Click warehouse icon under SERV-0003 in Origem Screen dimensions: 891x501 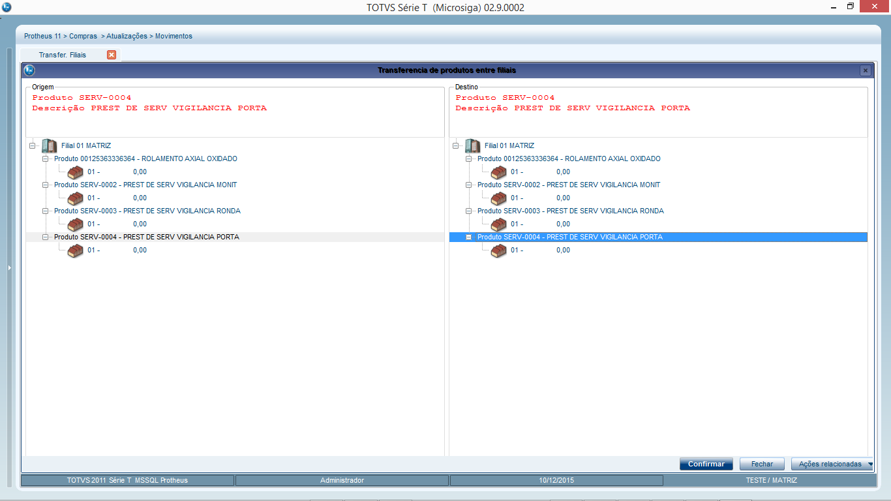pos(76,224)
